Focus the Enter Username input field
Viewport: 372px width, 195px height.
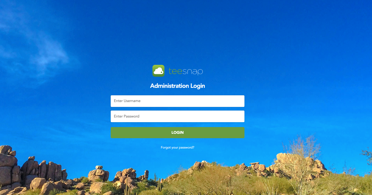pyautogui.click(x=178, y=101)
